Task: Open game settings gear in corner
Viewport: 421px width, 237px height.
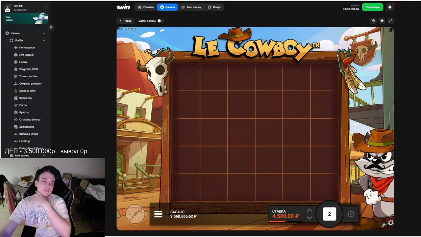Action: click(391, 223)
